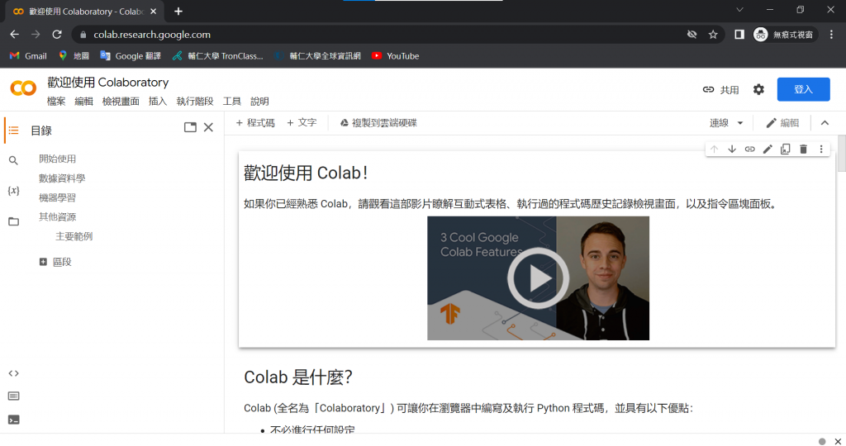The width and height of the screenshot is (846, 446).
Task: Collapse the header with chevron up
Action: tap(825, 123)
